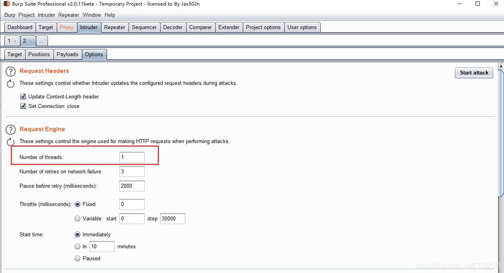Open the Window menu
Image resolution: width=504 pixels, height=273 pixels.
click(92, 15)
